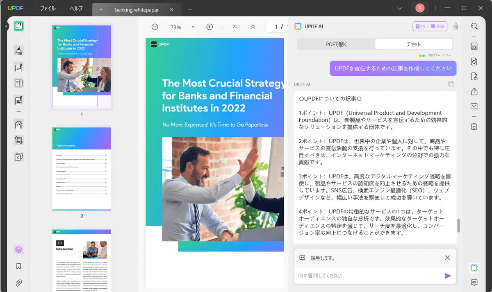Click the UPDFを宣伝するための記事 user message

(x=393, y=68)
